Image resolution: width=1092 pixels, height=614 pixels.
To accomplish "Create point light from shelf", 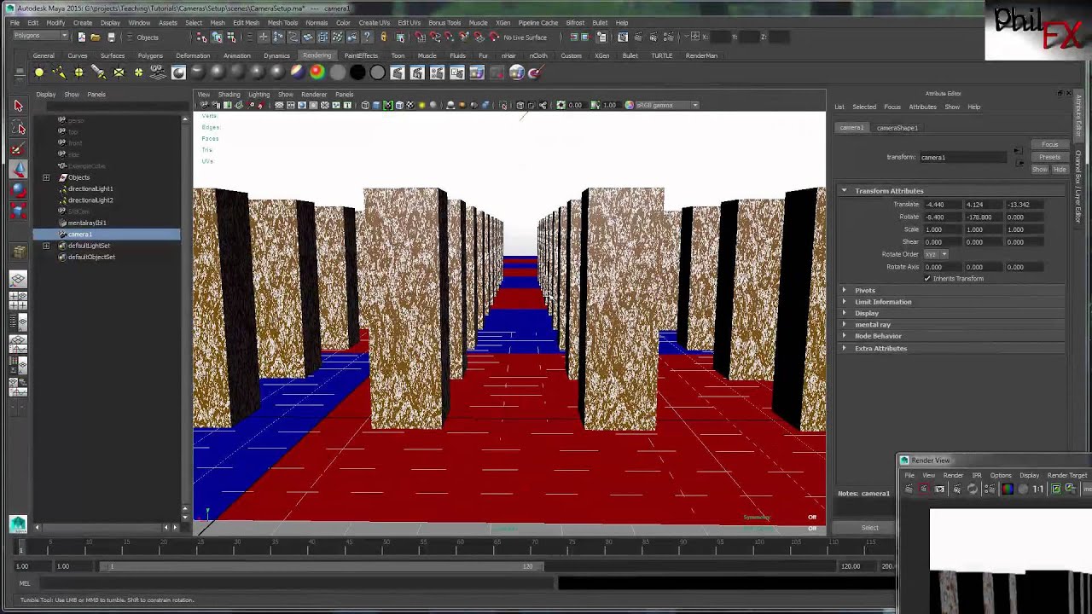I will coord(78,72).
